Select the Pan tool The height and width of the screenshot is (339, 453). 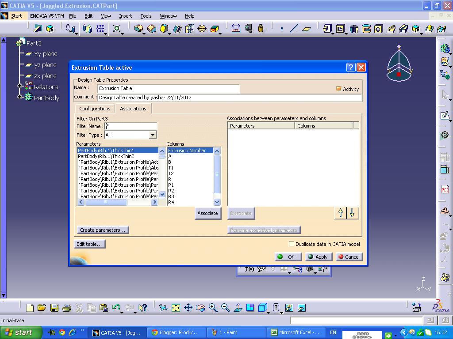point(188,307)
